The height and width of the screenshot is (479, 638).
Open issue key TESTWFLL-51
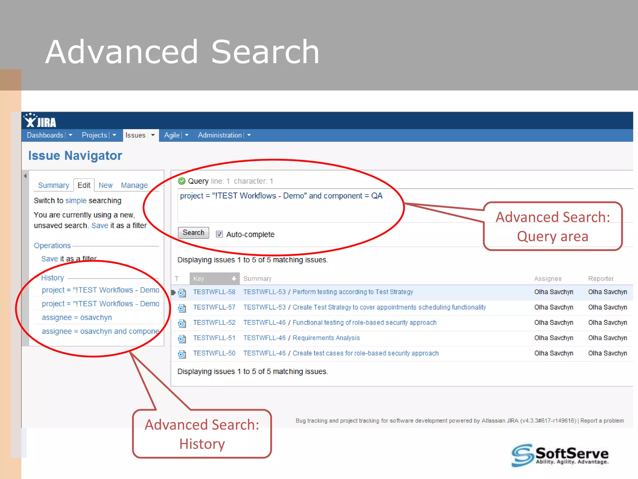pyautogui.click(x=214, y=338)
